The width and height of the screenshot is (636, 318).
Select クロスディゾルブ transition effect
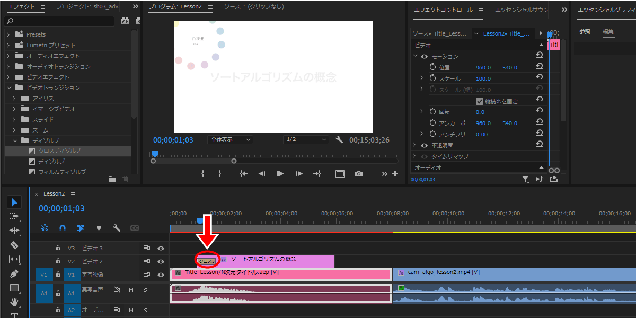68,151
